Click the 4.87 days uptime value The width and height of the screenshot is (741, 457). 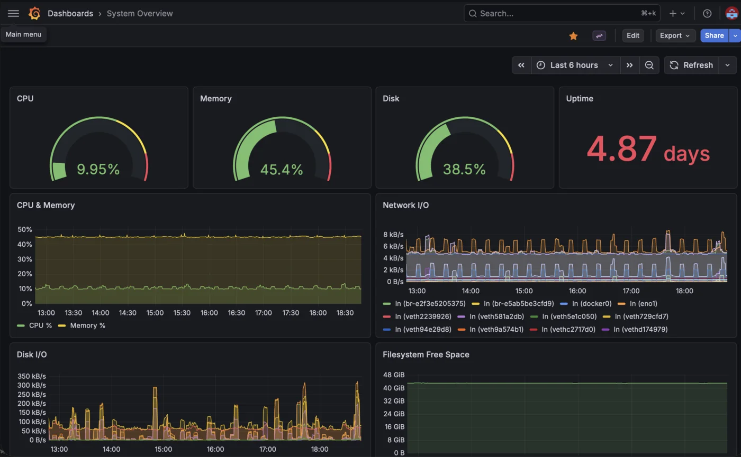tap(648, 150)
